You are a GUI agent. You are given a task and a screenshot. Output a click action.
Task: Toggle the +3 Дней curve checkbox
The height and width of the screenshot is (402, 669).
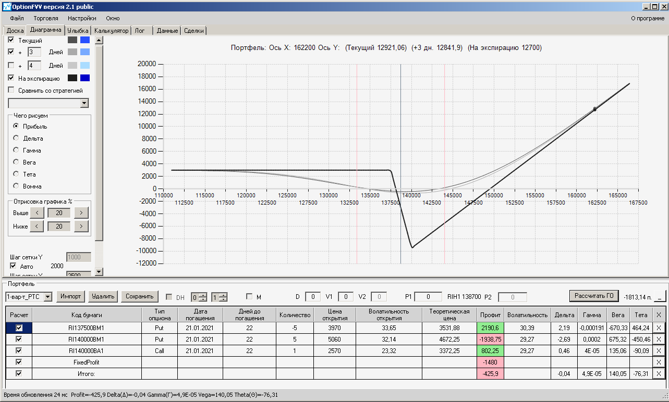tap(11, 52)
